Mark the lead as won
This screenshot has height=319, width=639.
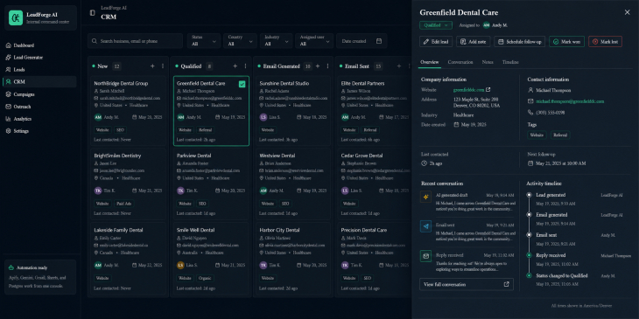pyautogui.click(x=566, y=41)
